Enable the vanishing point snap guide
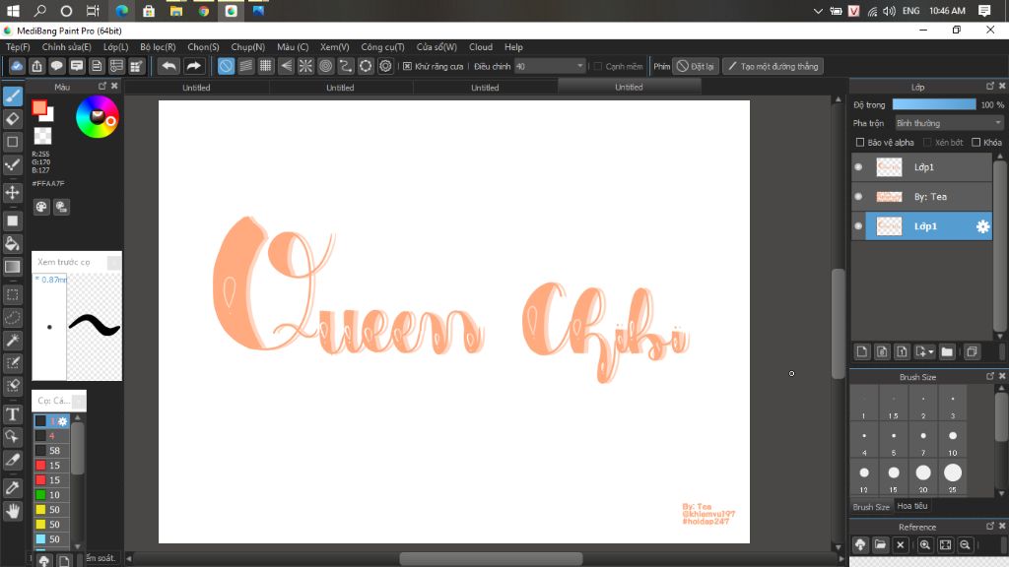 [x=286, y=66]
